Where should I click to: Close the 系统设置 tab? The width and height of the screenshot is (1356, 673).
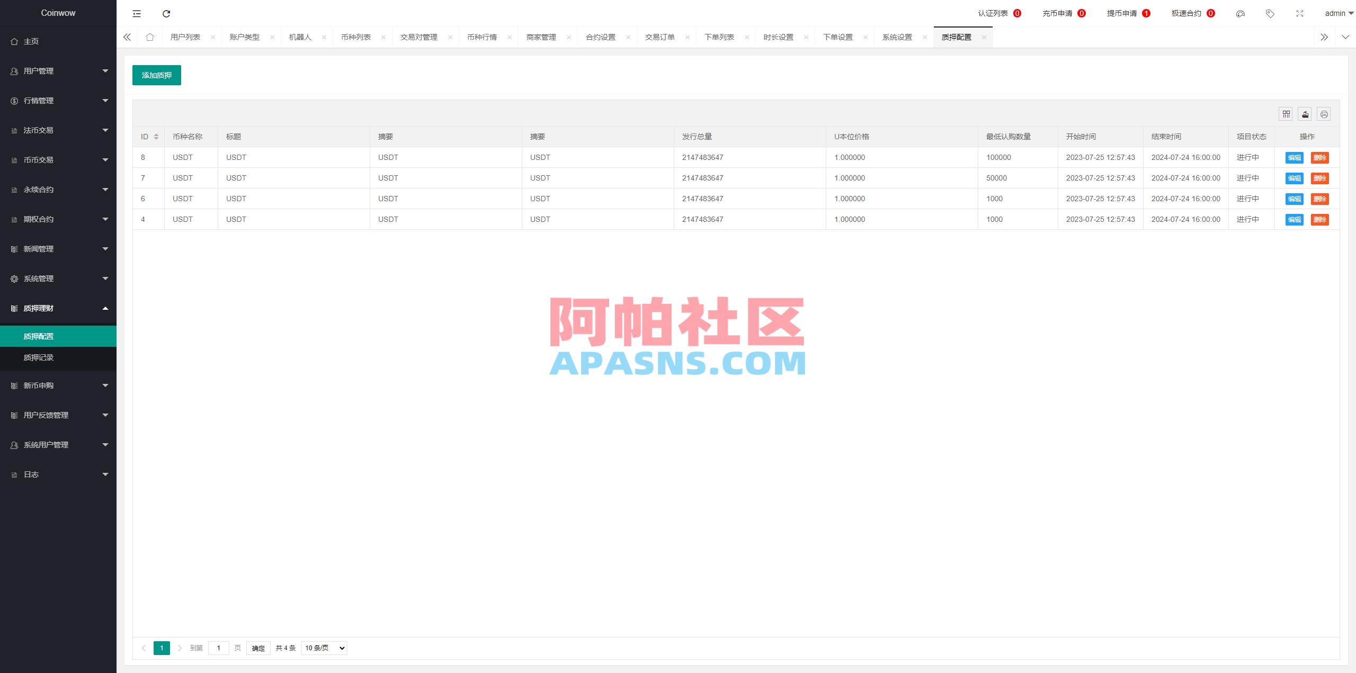click(925, 37)
